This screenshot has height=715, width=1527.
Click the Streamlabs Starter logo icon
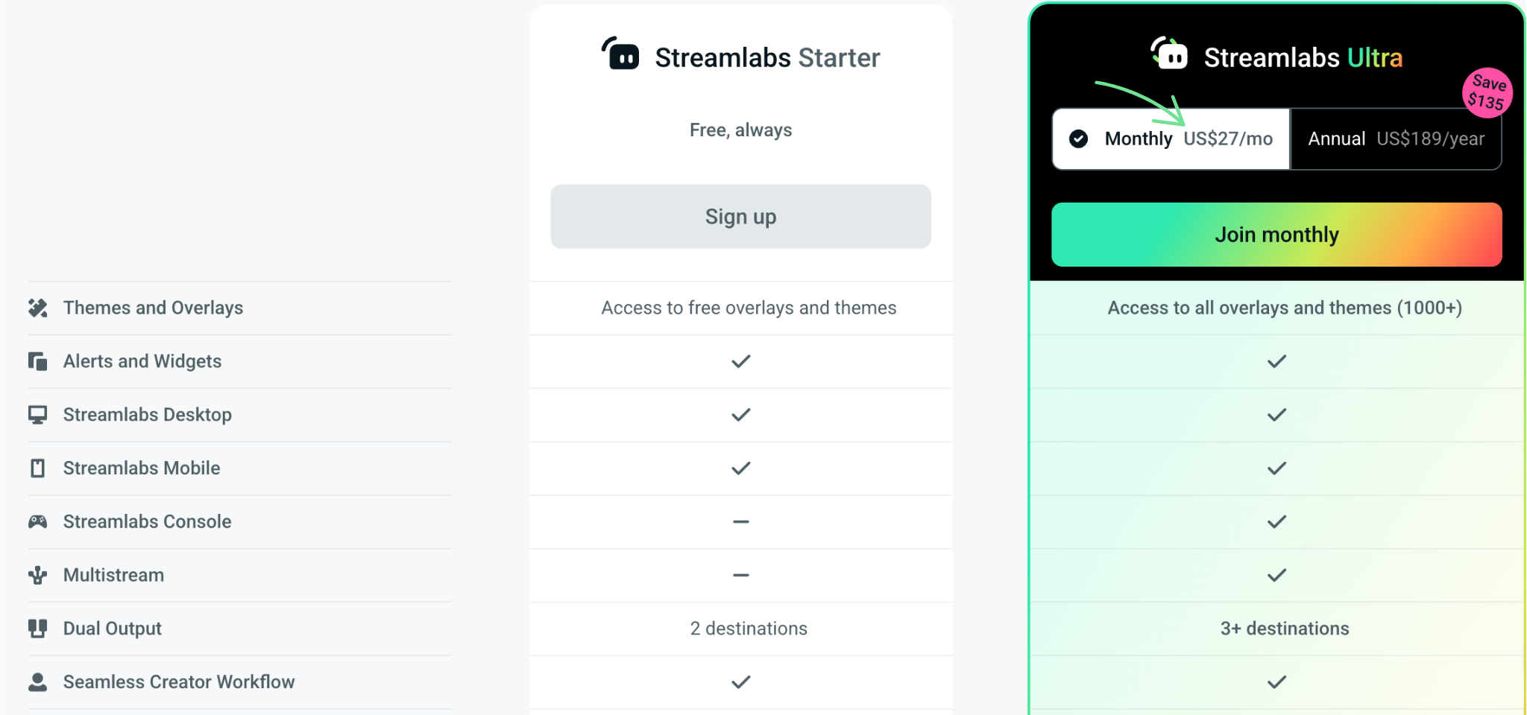pyautogui.click(x=621, y=54)
